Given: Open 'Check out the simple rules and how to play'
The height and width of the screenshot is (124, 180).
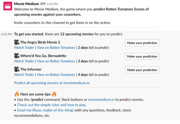Looking at the screenshot, I should click(52, 105).
